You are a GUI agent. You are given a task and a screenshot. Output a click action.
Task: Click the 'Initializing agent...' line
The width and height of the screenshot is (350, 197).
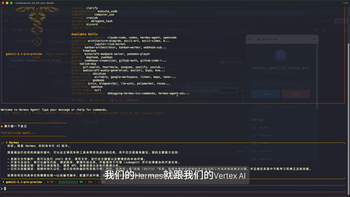coord(18,133)
